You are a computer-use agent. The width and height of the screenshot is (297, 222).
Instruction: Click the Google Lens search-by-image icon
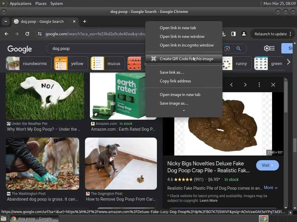click(227, 49)
